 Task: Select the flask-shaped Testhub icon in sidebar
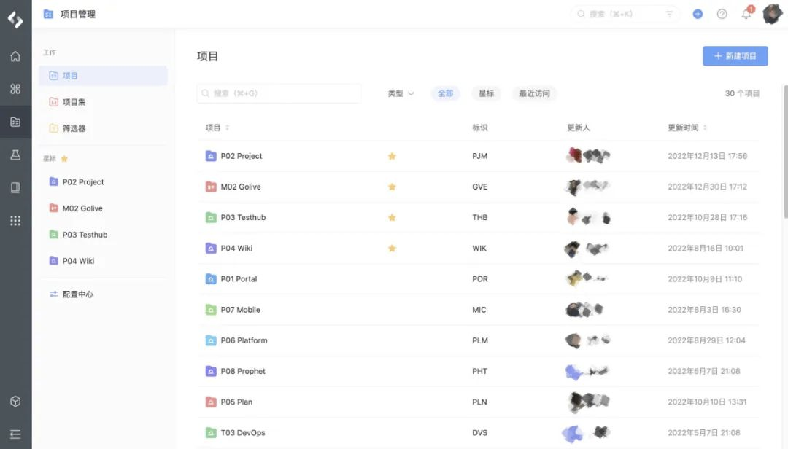[15, 155]
